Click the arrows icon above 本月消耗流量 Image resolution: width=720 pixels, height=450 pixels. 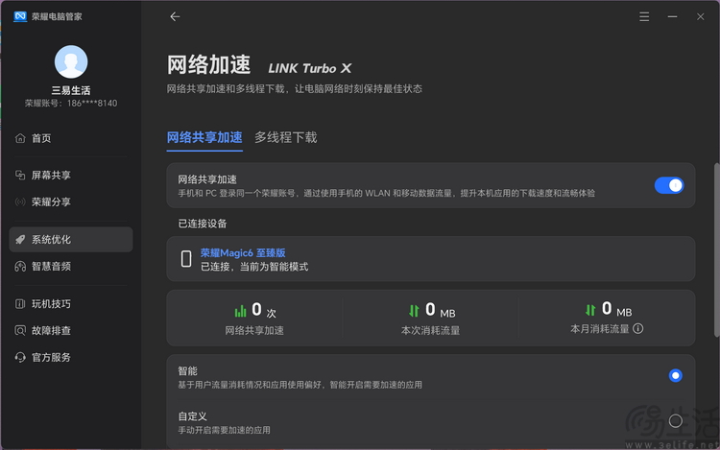(x=590, y=310)
